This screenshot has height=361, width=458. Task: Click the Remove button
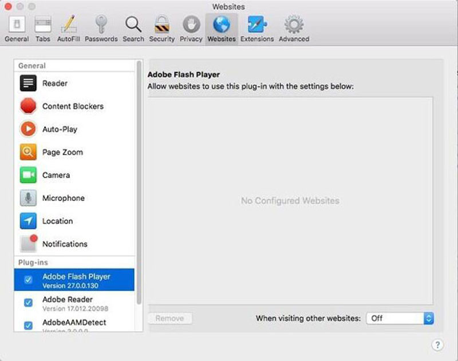[x=170, y=318]
